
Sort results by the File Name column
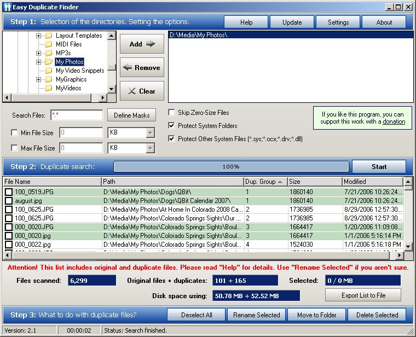(x=52, y=182)
